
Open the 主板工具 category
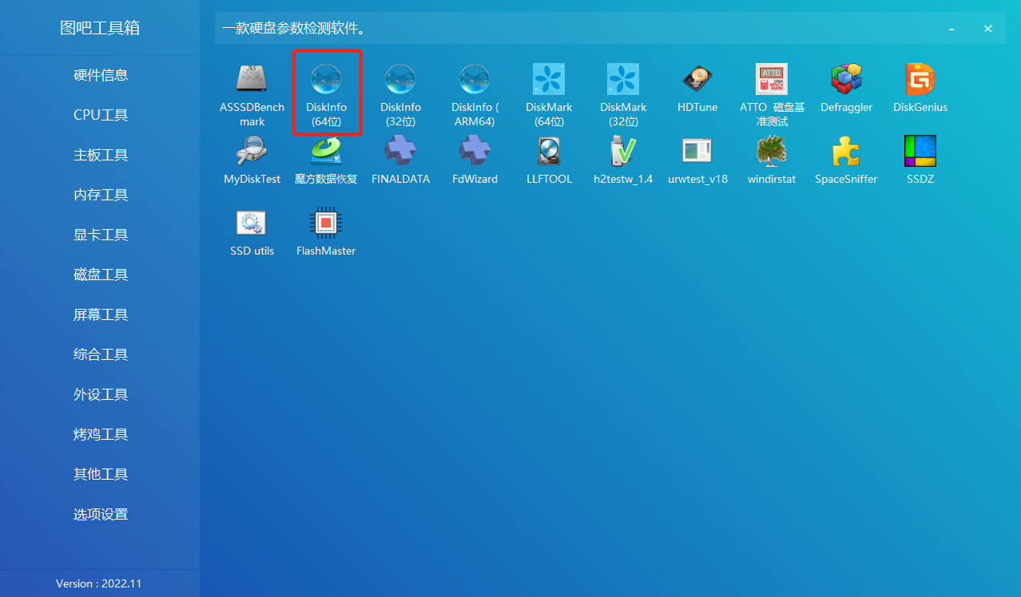(x=100, y=155)
